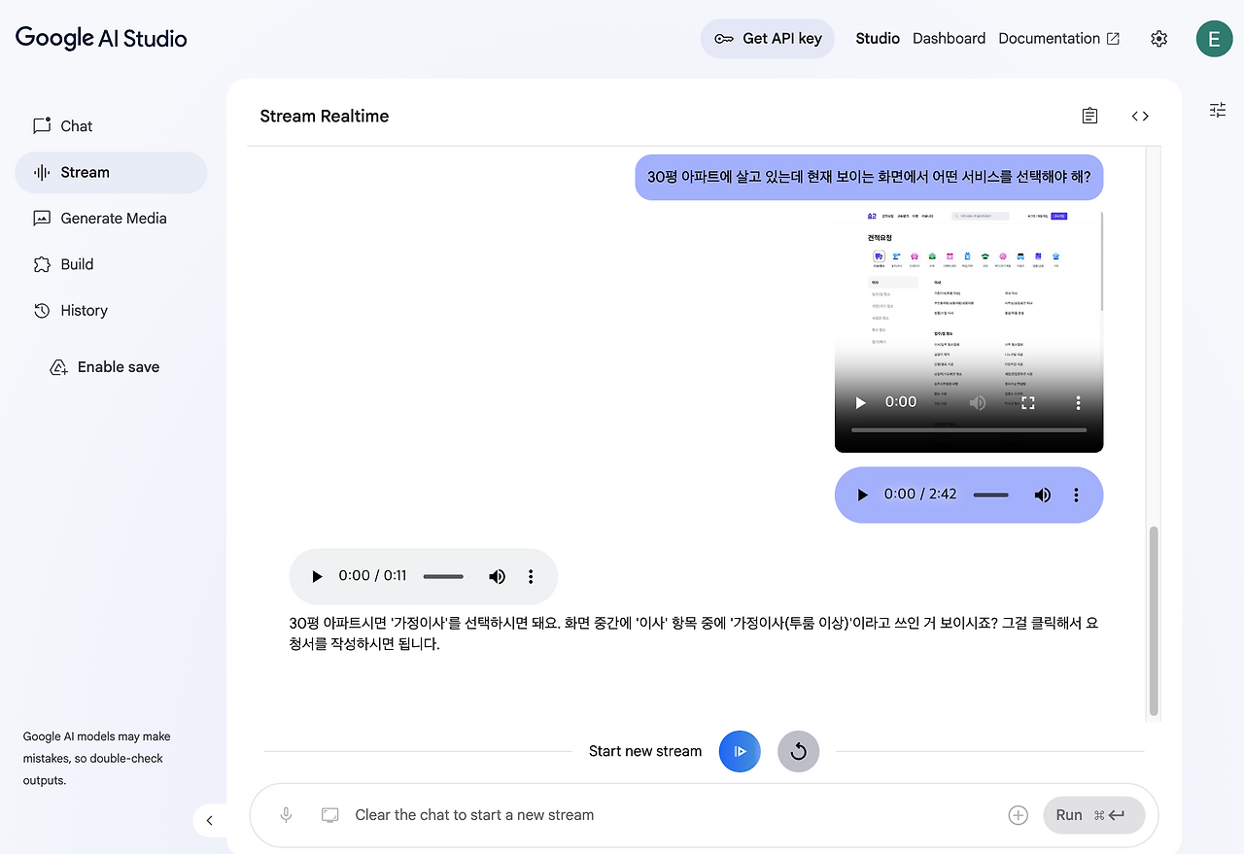Viewport: 1244px width, 854px height.
Task: Switch to the Studio tab
Action: coord(878,39)
